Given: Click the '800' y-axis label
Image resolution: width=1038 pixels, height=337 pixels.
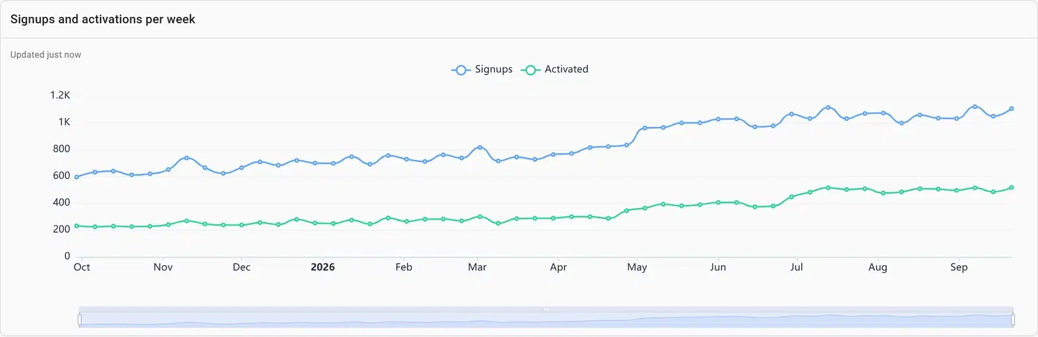Looking at the screenshot, I should tap(62, 148).
